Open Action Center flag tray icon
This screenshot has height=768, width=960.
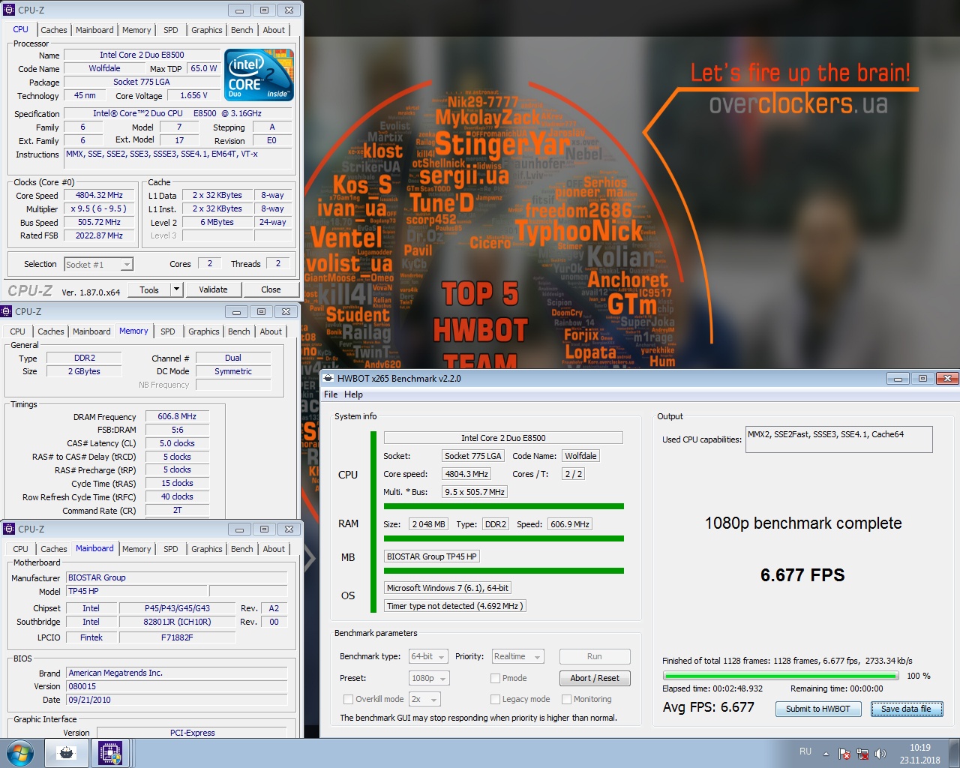click(844, 754)
